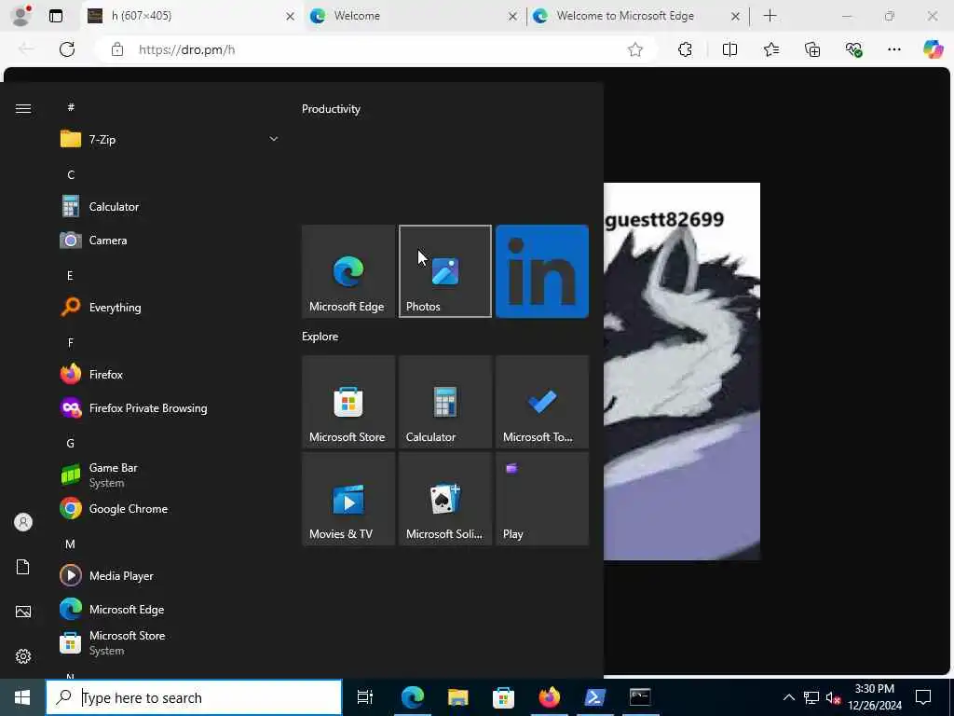
Task: Open the Calculator tile
Action: pos(445,402)
